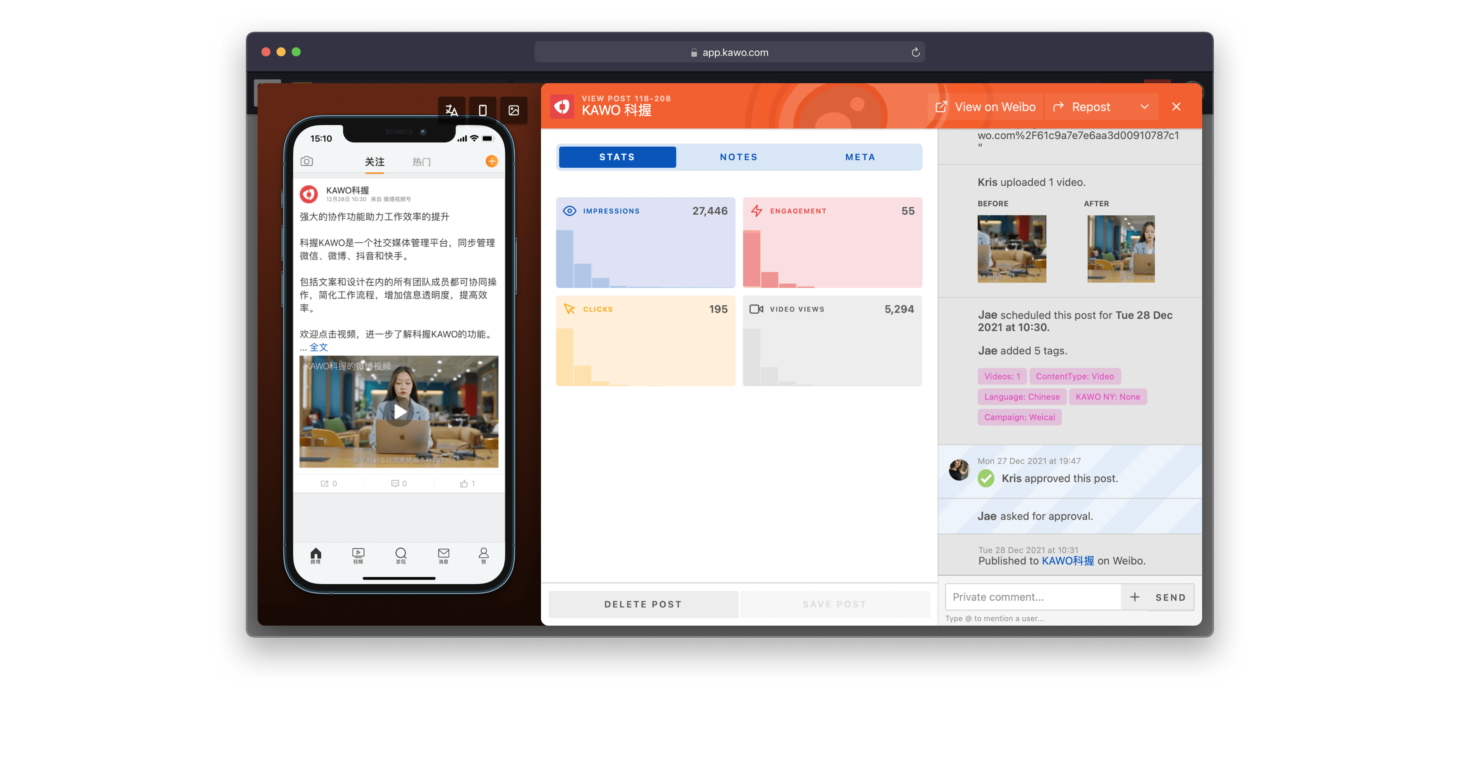
Task: Open the KAWO科握 Weibo account link
Action: tap(1067, 561)
